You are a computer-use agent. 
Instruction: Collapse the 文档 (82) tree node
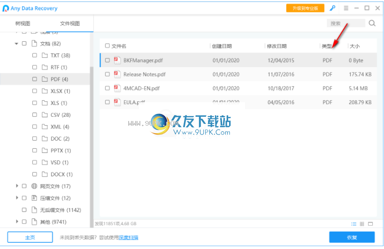click(x=16, y=44)
